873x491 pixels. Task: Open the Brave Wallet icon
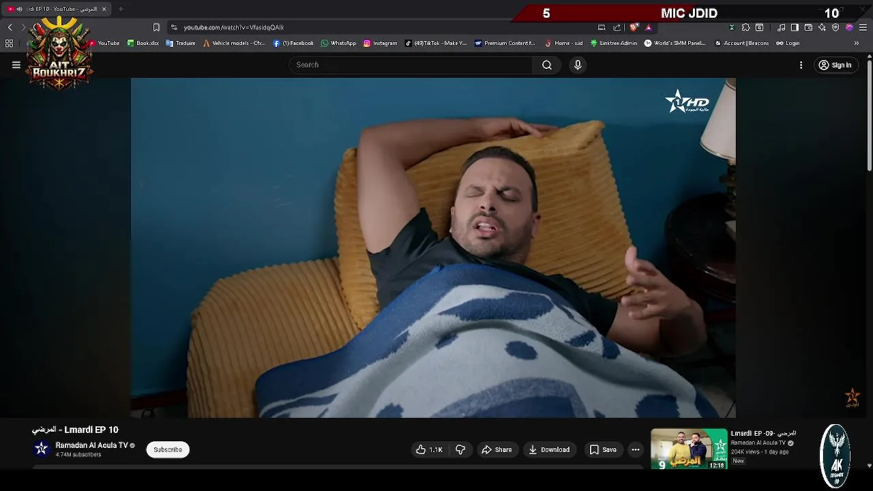(x=808, y=27)
